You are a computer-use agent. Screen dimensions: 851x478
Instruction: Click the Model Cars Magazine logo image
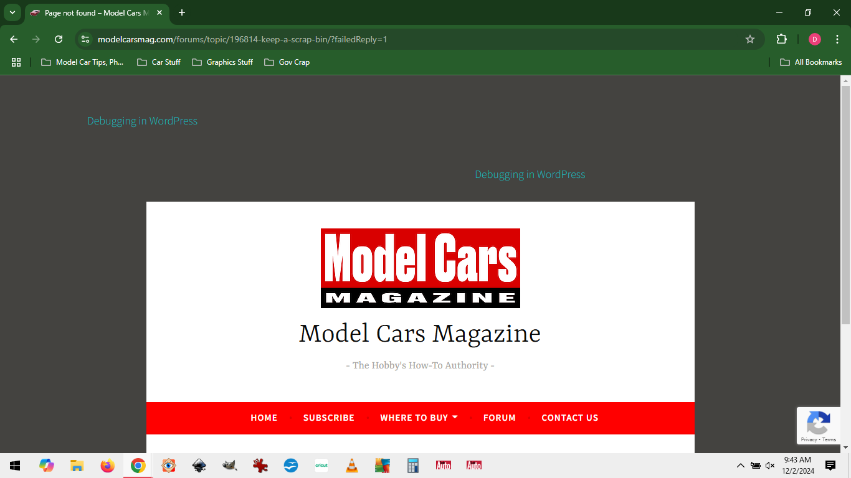coord(421,268)
